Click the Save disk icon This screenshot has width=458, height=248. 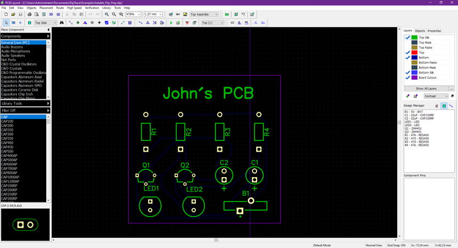[x=20, y=14]
